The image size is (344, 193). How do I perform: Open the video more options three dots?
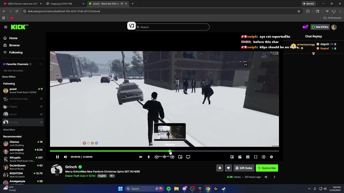[x=274, y=177]
